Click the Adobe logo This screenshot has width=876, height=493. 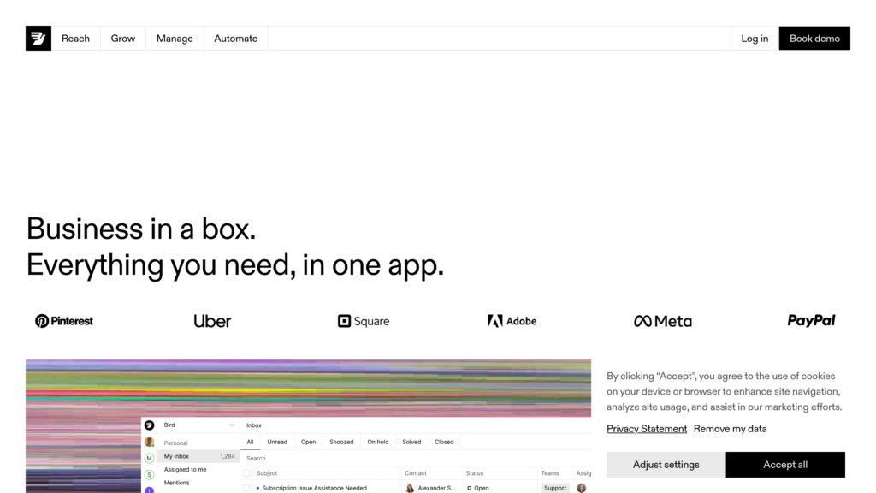click(512, 321)
